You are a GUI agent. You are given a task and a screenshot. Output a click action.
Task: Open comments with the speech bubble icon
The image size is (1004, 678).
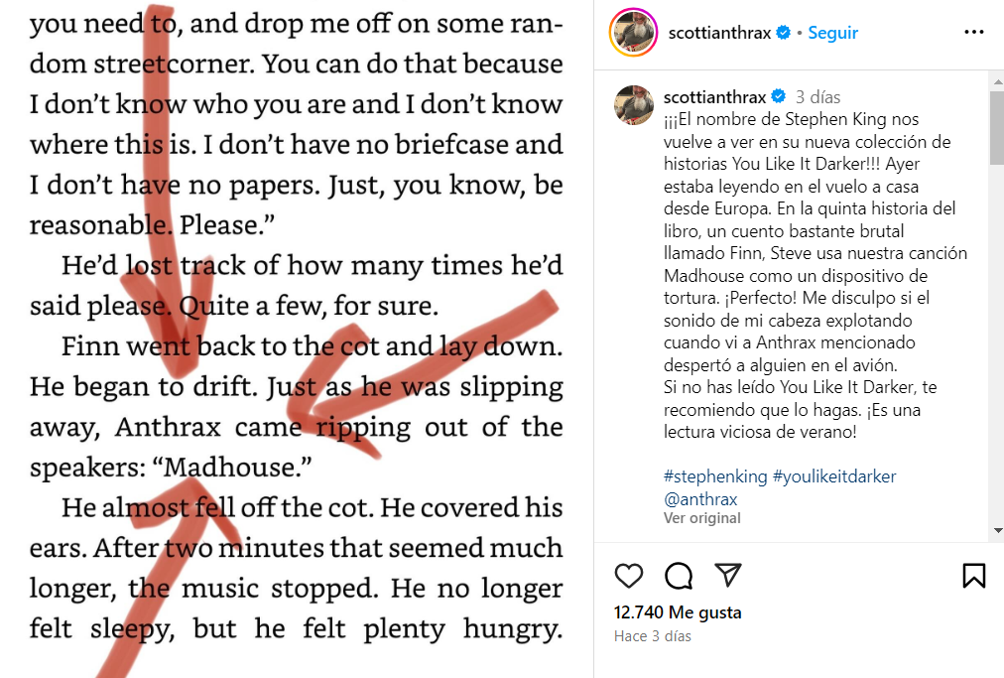point(679,576)
